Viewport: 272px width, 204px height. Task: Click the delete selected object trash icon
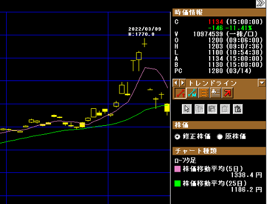pyautogui.click(x=225, y=109)
